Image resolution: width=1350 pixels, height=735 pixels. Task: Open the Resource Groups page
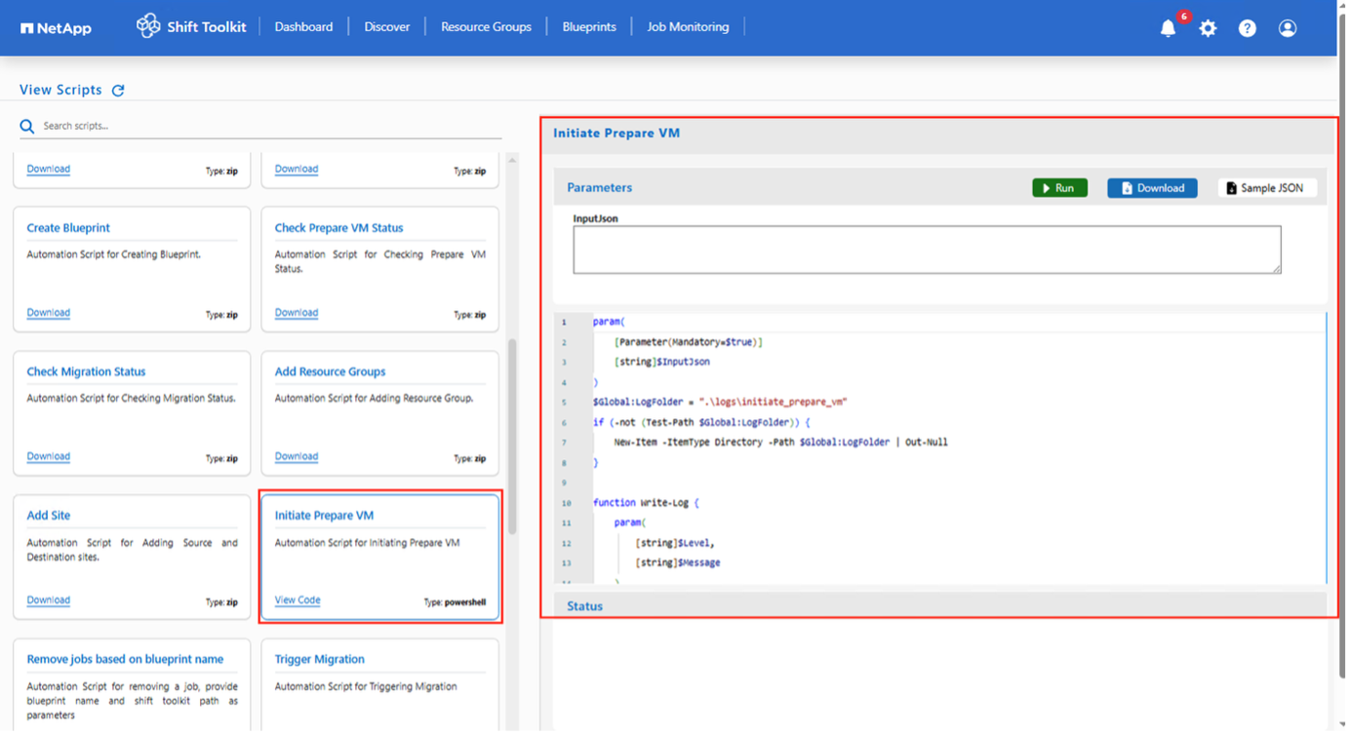[486, 26]
